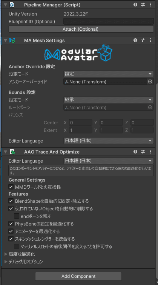
Task: Open presets for Pipeline Manager component
Action: (143, 5)
